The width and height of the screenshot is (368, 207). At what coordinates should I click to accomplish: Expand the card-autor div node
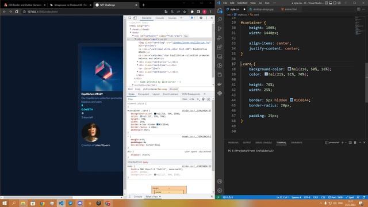pyautogui.click(x=137, y=72)
